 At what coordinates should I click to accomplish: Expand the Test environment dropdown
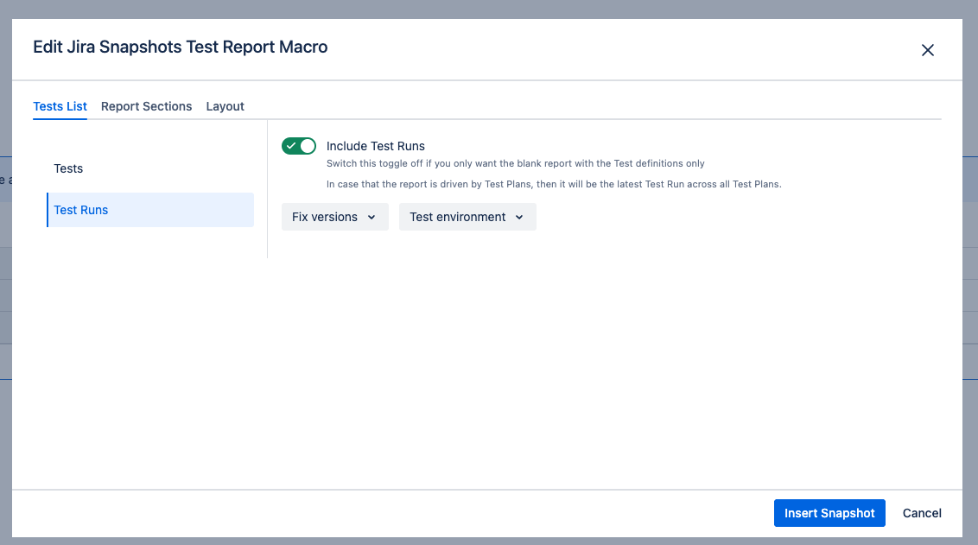coord(467,217)
